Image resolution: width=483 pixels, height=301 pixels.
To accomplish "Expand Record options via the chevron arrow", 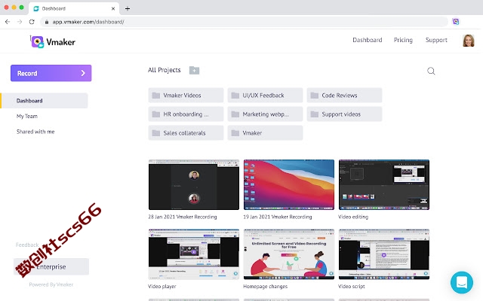I will [83, 73].
